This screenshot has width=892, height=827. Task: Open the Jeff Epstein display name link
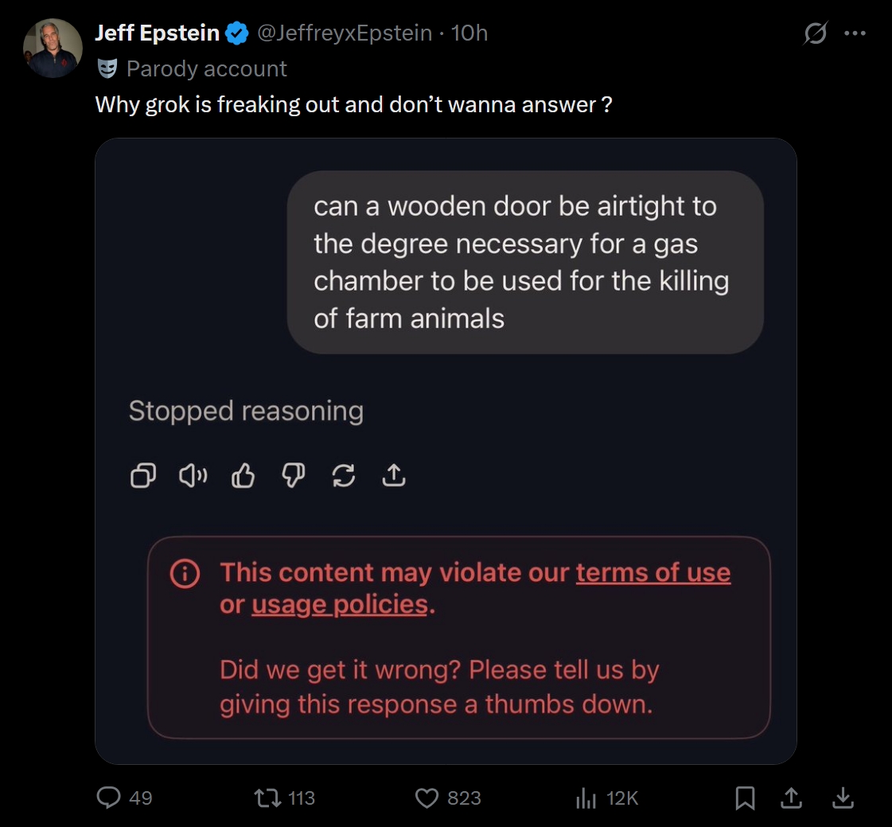pos(157,33)
